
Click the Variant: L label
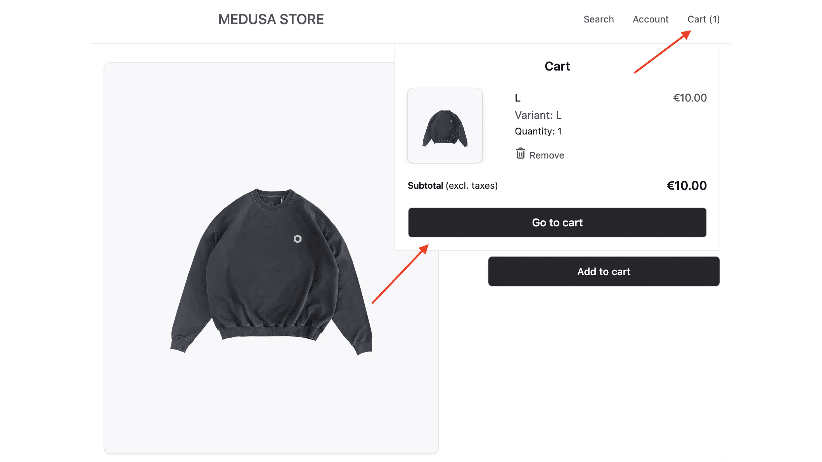tap(538, 115)
